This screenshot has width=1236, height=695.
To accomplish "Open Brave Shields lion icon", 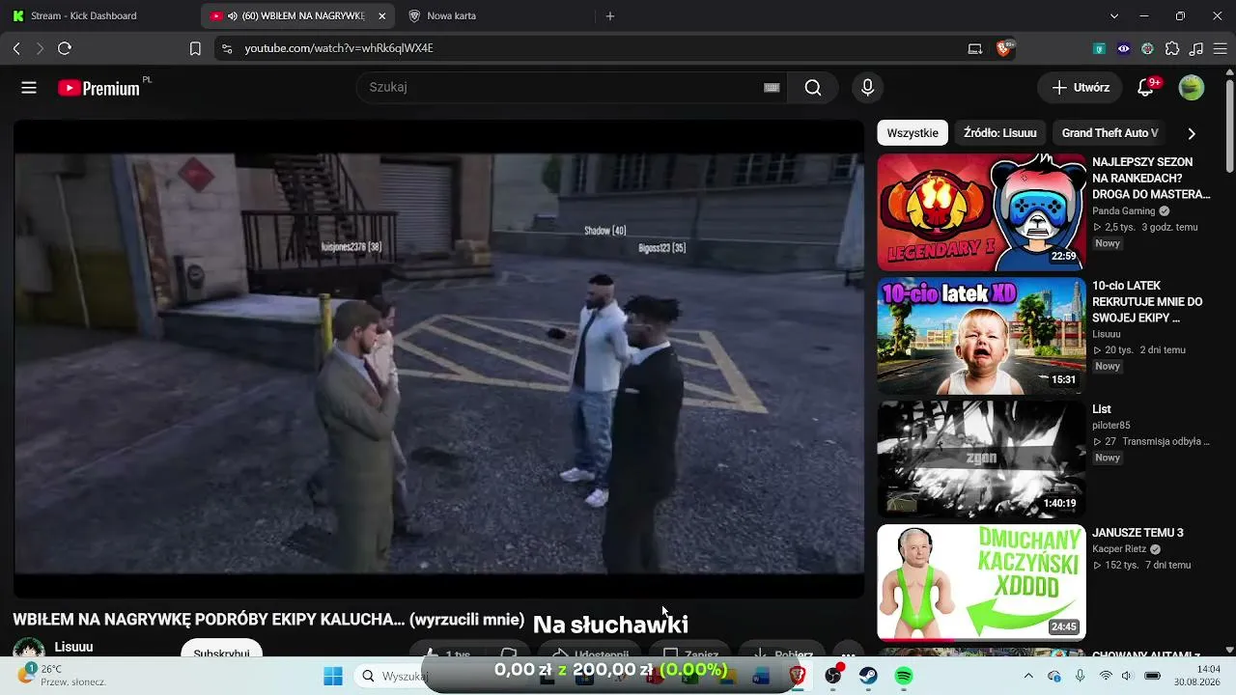I will click(x=1004, y=48).
